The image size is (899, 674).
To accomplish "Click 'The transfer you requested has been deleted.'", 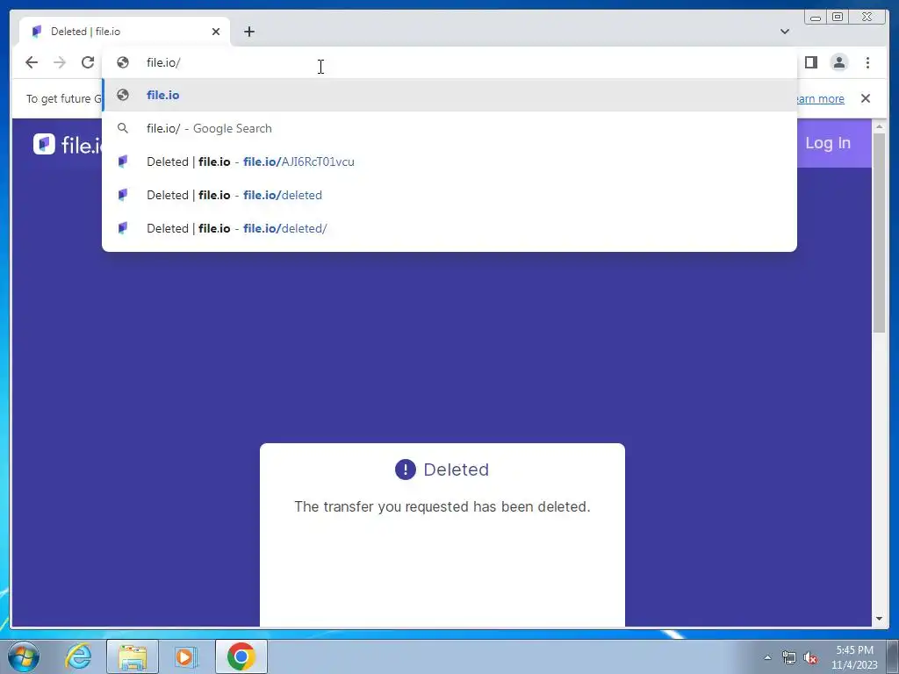I will click(x=442, y=506).
